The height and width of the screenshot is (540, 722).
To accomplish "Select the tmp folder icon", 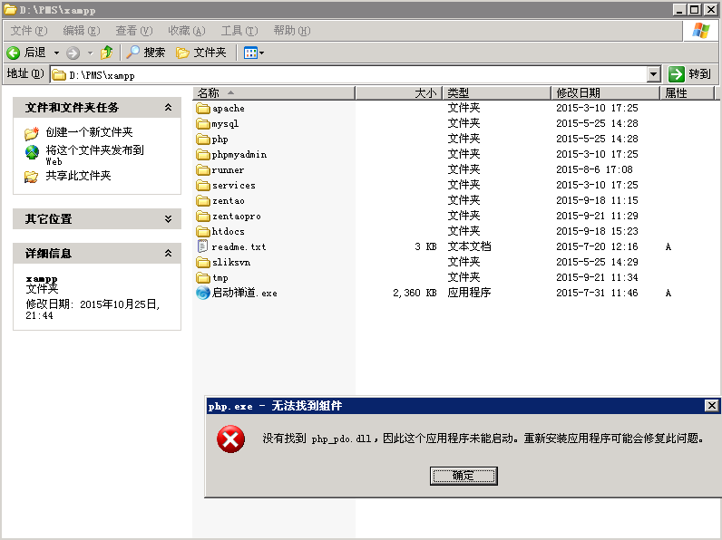I will click(x=203, y=278).
